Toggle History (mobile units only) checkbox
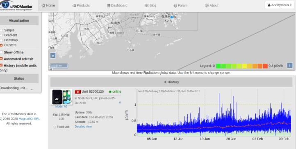This screenshot has width=296, height=149. coord(1,65)
